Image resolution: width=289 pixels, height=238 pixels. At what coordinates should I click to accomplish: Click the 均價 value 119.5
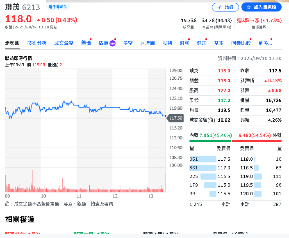tap(224, 110)
